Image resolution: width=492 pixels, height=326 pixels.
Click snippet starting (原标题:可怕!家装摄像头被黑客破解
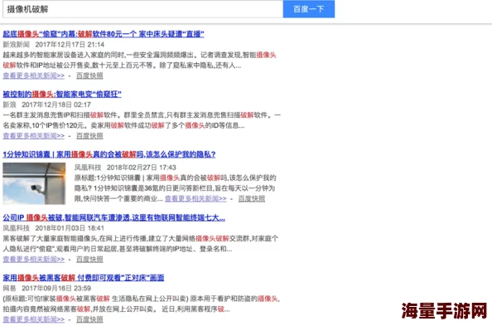click(x=141, y=304)
